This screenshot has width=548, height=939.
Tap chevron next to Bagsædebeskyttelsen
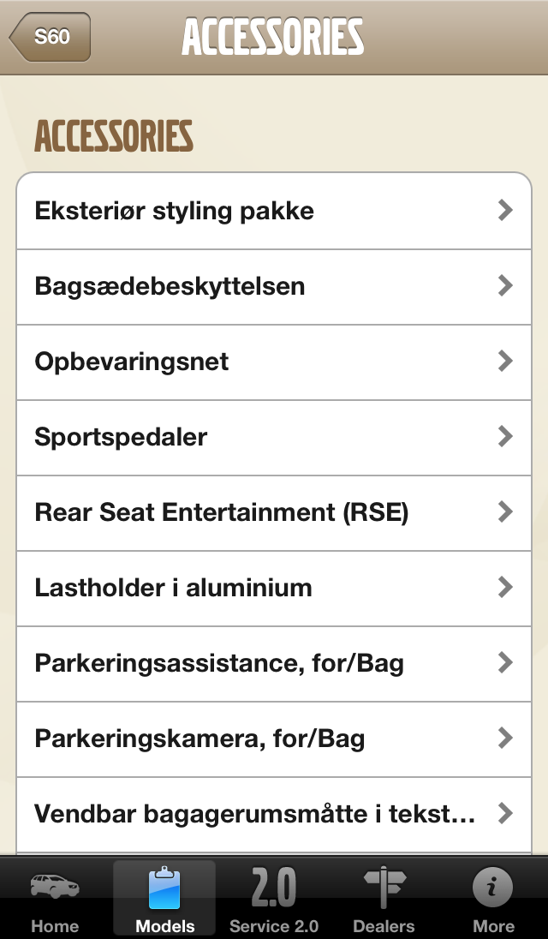click(x=505, y=286)
